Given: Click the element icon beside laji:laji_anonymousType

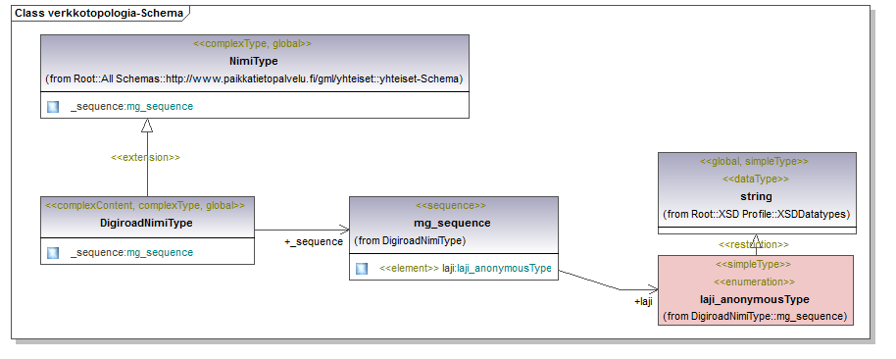Looking at the screenshot, I should pos(362,268).
